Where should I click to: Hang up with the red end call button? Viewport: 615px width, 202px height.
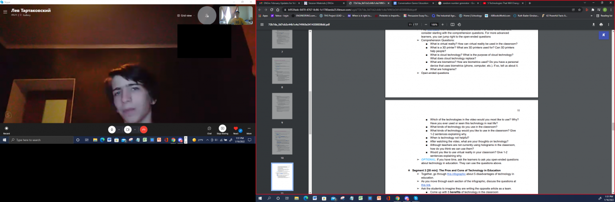[x=143, y=130]
